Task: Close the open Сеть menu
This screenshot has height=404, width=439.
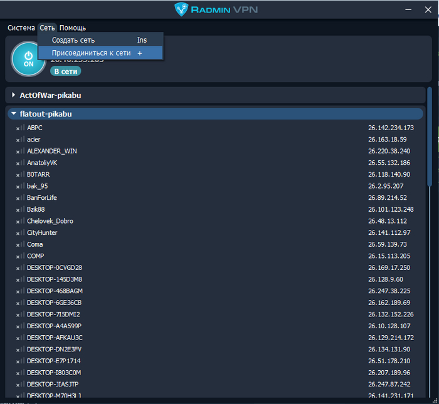Action: coord(47,28)
